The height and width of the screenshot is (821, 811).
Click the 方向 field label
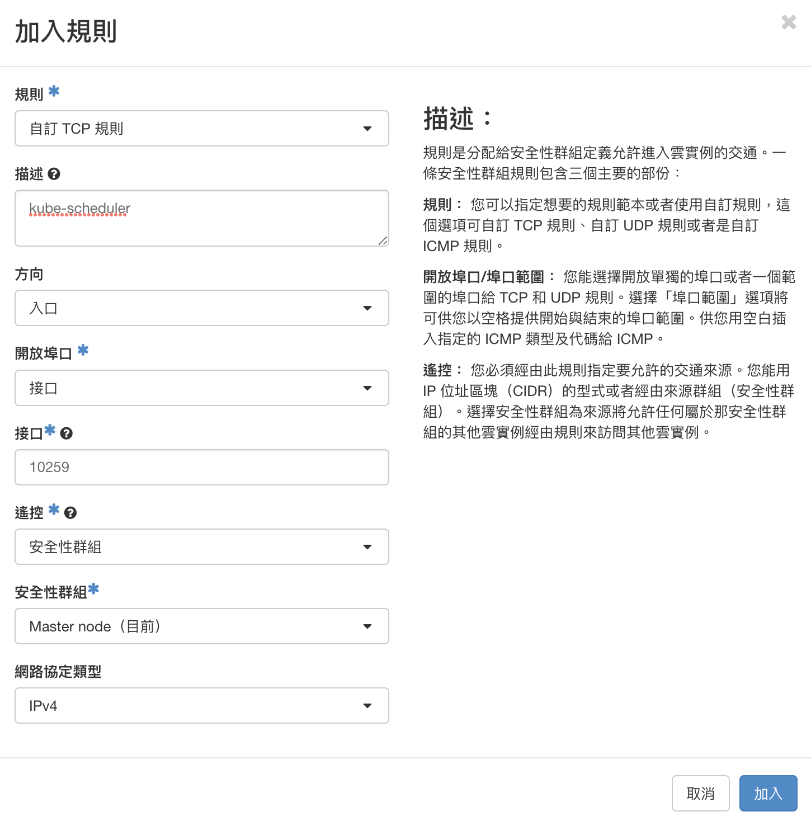[x=29, y=275]
